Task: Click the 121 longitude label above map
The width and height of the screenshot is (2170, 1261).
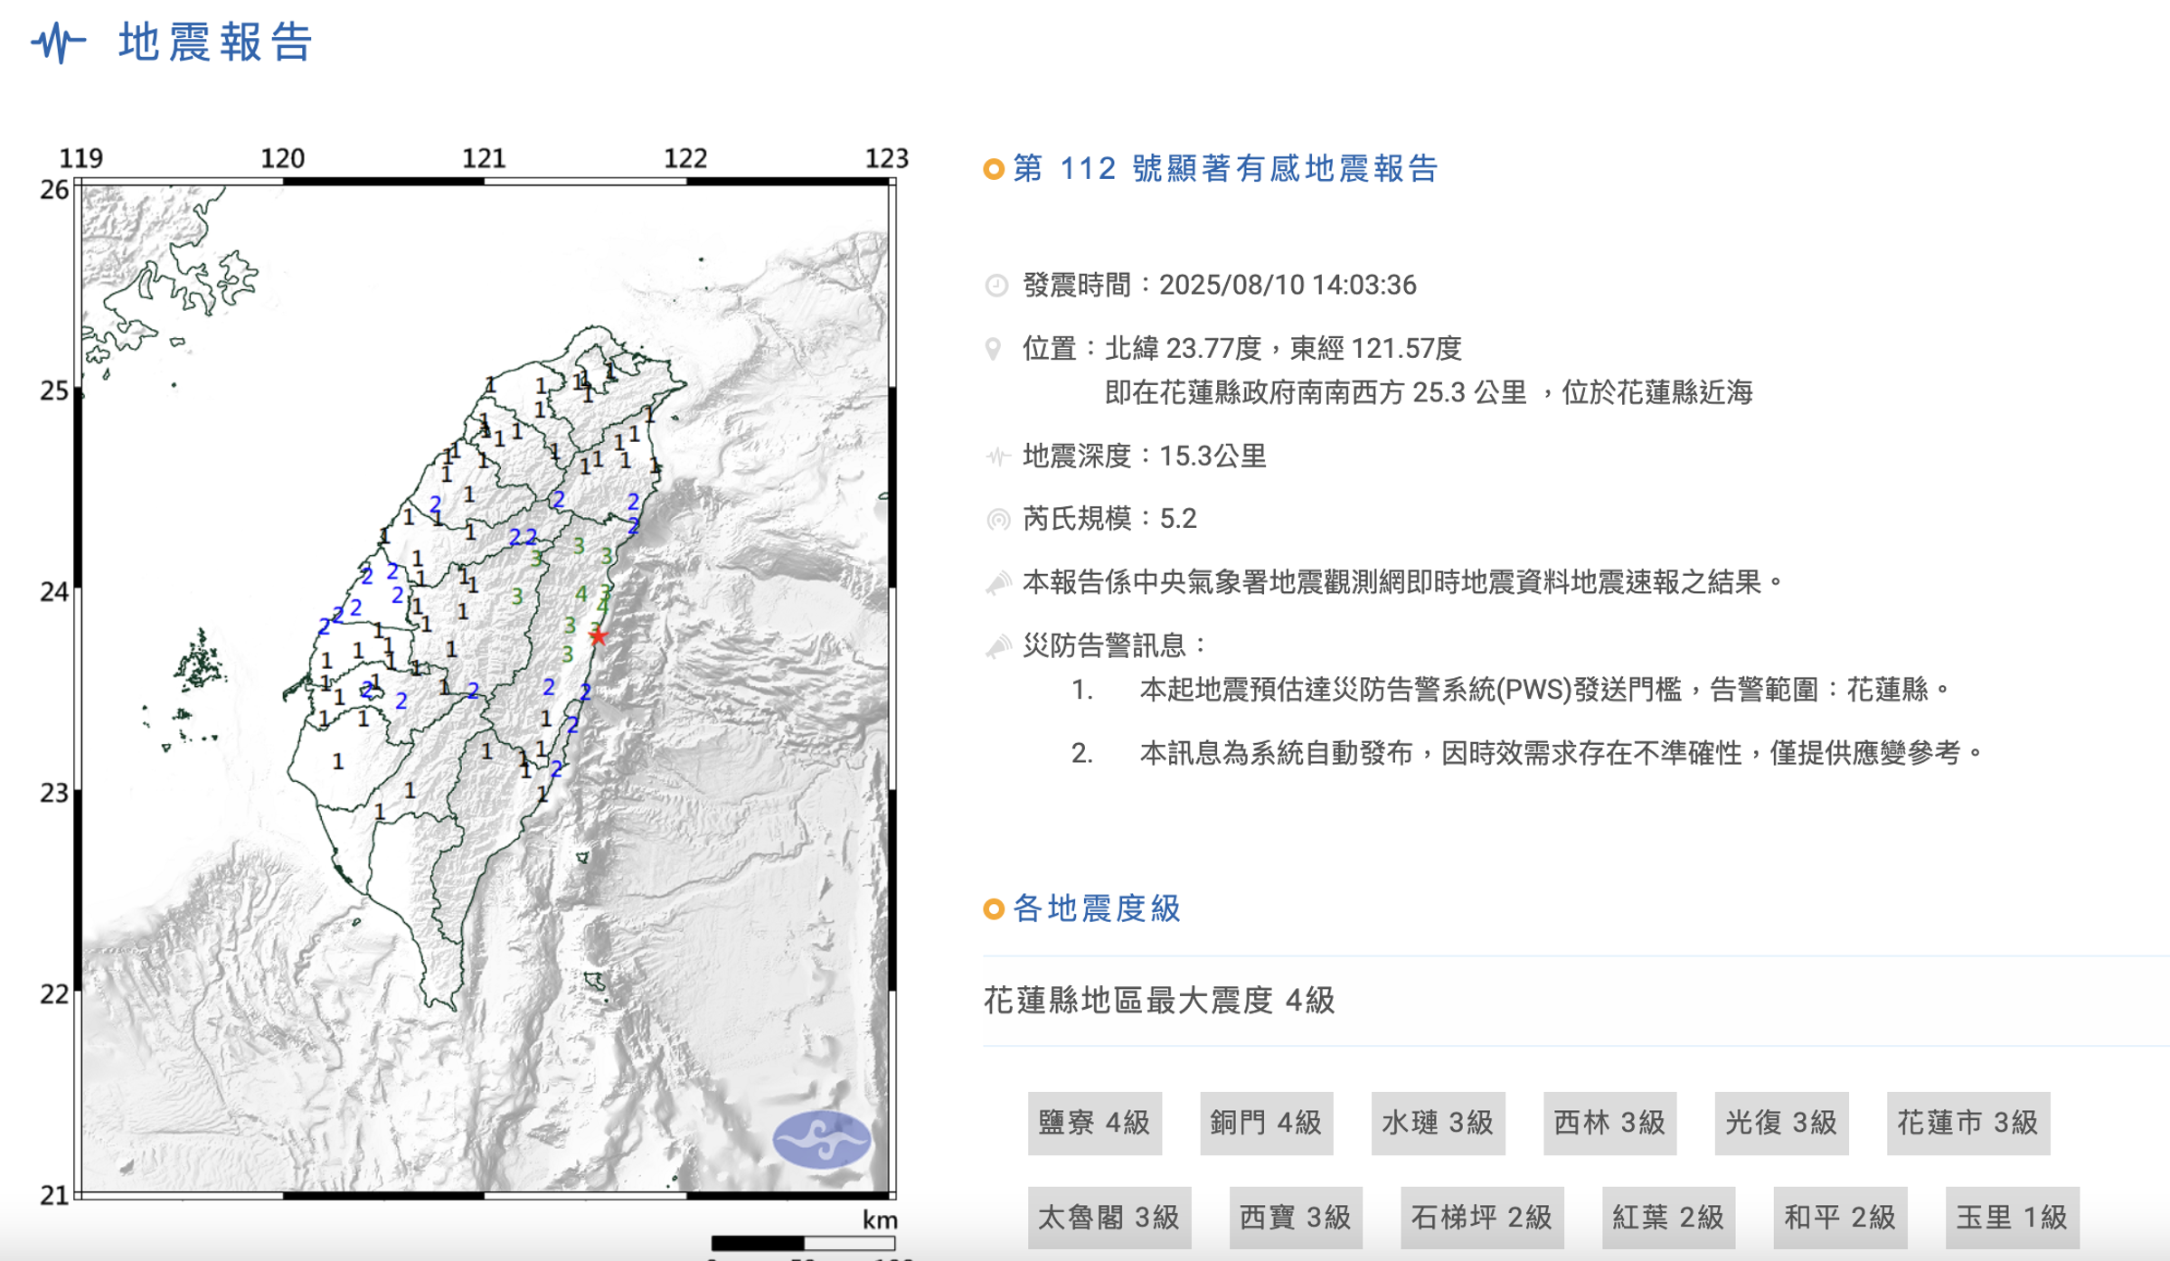Action: 484,159
